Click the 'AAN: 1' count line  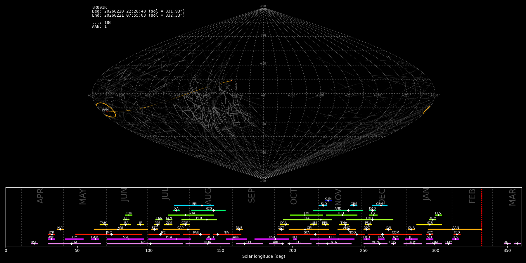[x=99, y=26]
